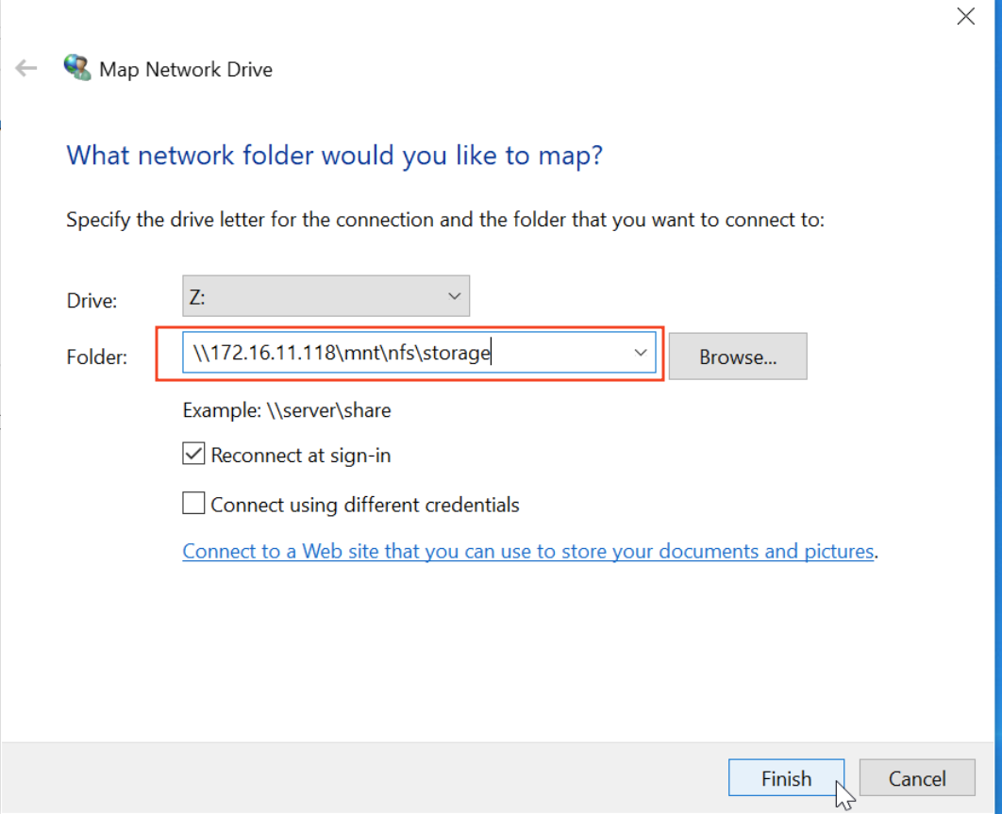Close the Map Network Drive dialog
Image resolution: width=1002 pixels, height=814 pixels.
[965, 16]
